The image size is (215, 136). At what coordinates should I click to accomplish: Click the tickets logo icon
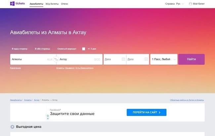tap(12, 4)
